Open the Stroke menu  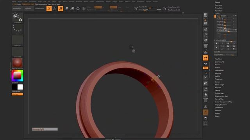coord(121,2)
